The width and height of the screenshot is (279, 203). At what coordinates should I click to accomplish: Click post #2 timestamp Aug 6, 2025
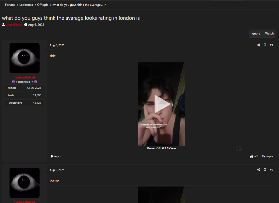coord(57,170)
